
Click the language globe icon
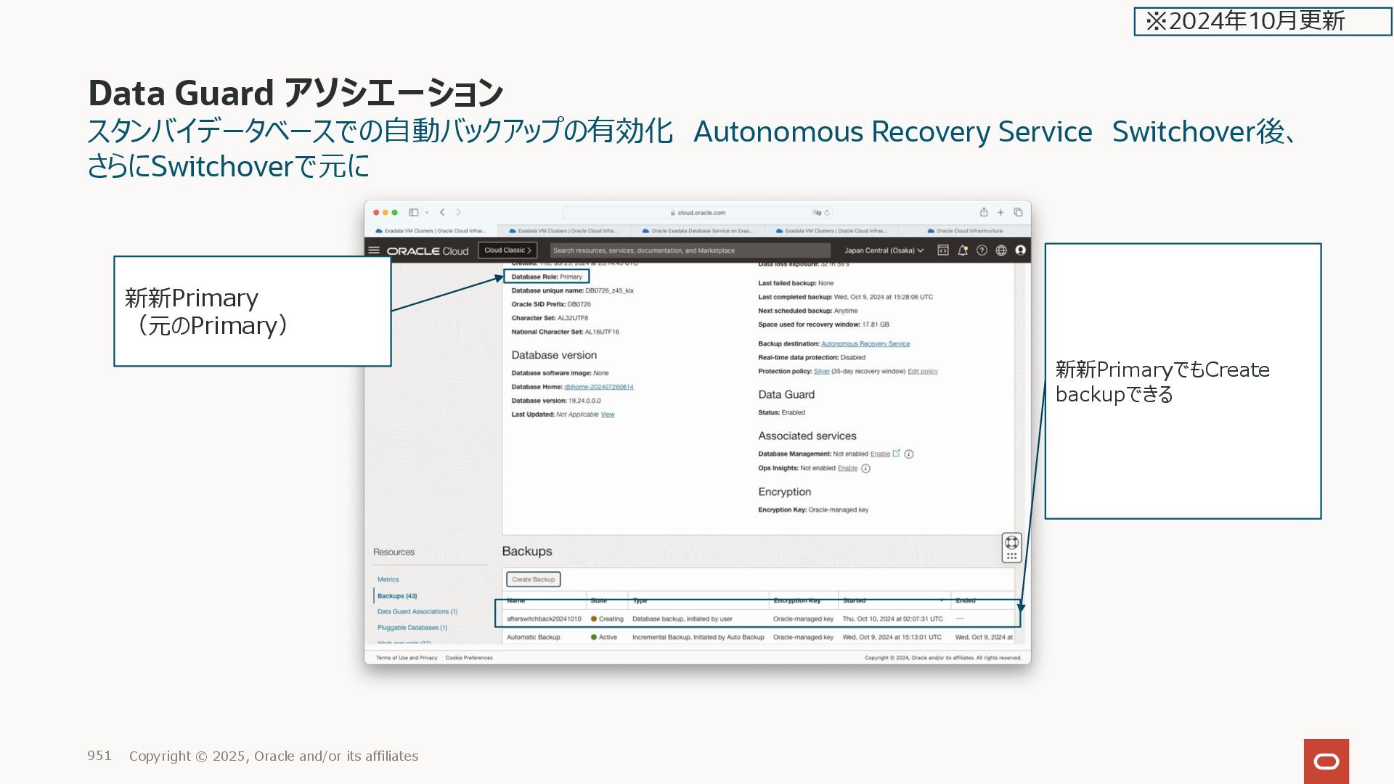[1001, 250]
